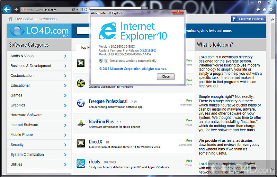Image resolution: width=277 pixels, height=177 pixels.
Task: Open the Business & Development category
Action: (31, 66)
